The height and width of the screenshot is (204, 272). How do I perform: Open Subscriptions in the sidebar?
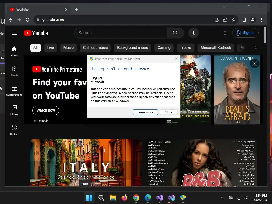(x=14, y=91)
